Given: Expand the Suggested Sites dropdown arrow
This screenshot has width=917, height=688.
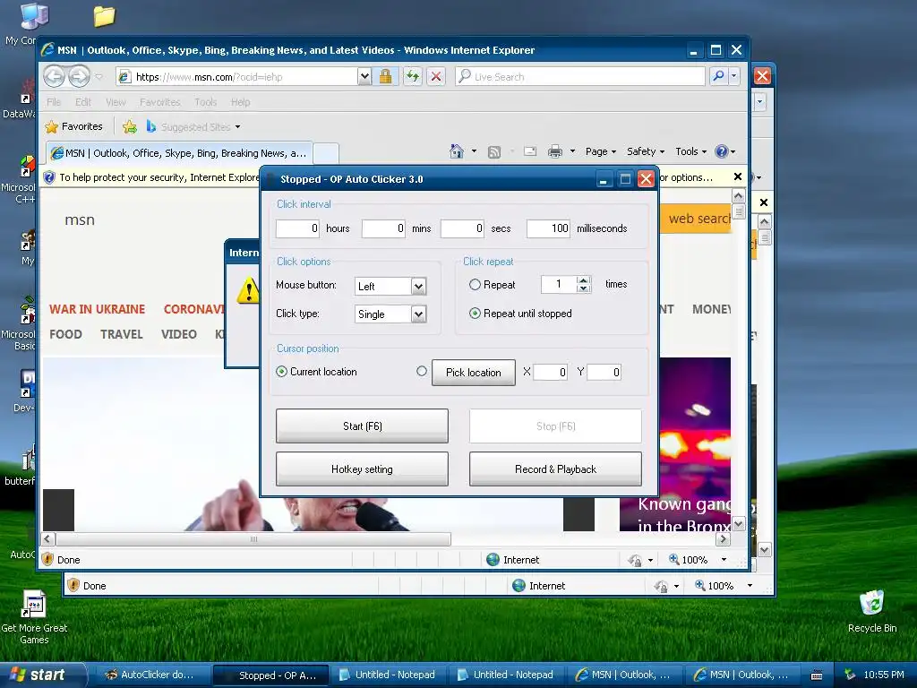Looking at the screenshot, I should click(x=237, y=127).
